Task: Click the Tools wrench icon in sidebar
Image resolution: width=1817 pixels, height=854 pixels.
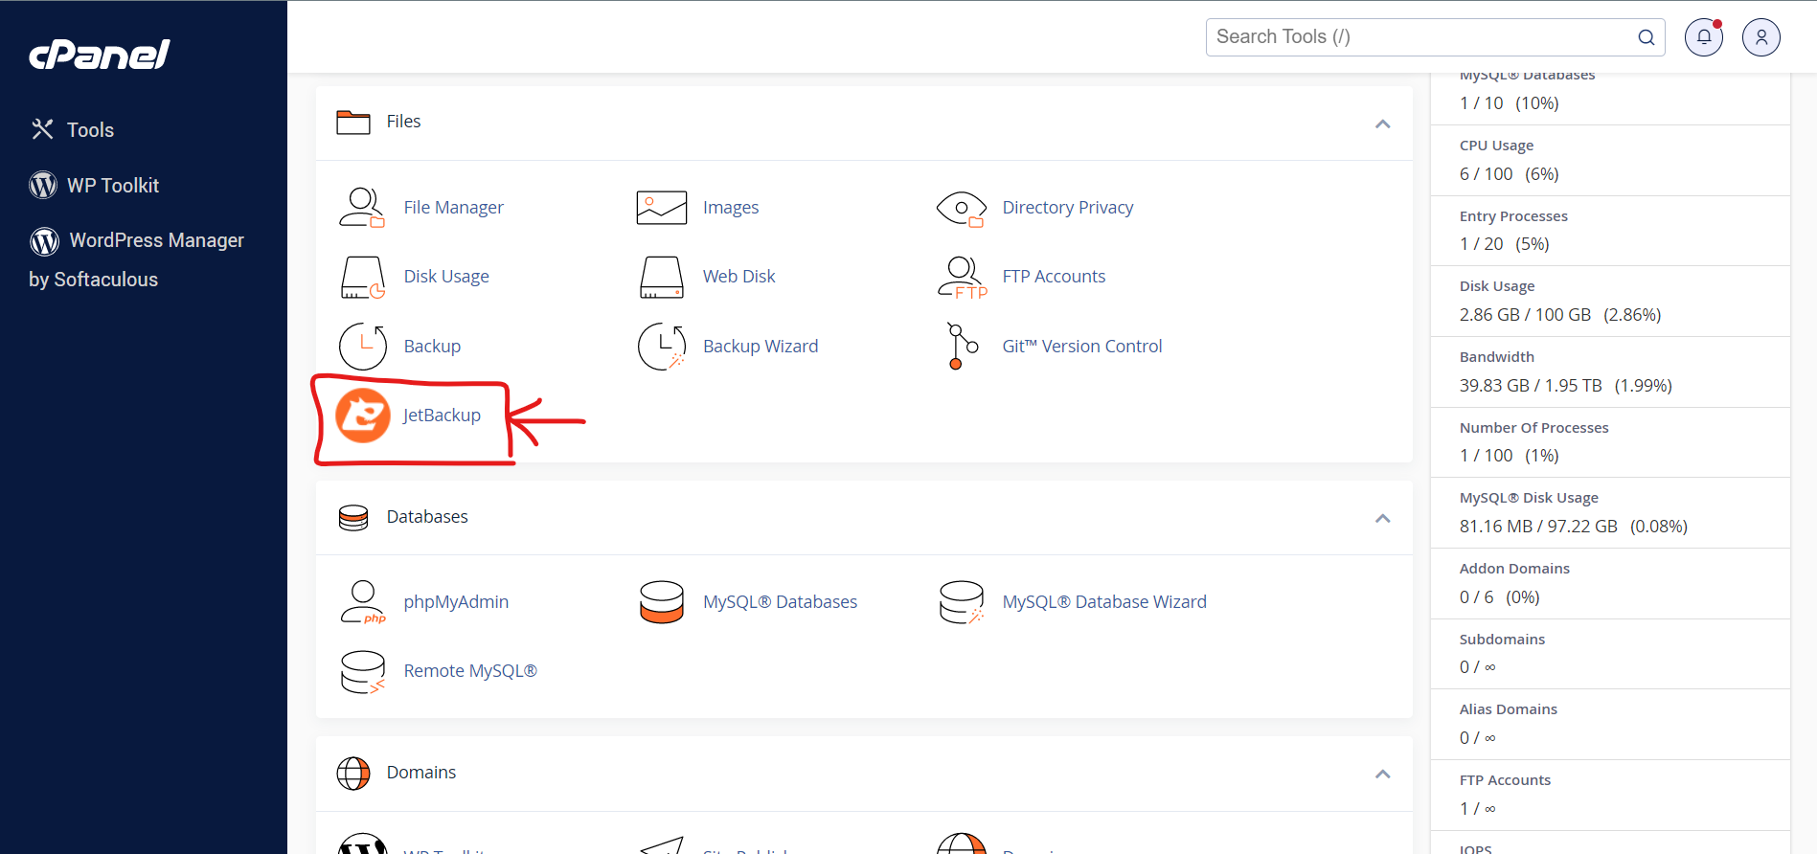Action: click(42, 129)
